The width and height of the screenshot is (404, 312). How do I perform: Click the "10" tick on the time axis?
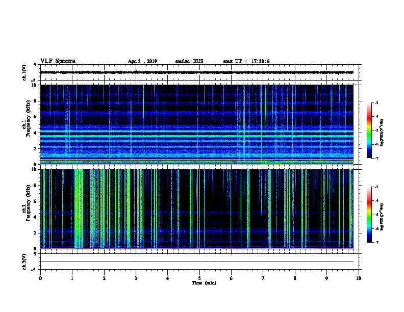[x=359, y=278]
